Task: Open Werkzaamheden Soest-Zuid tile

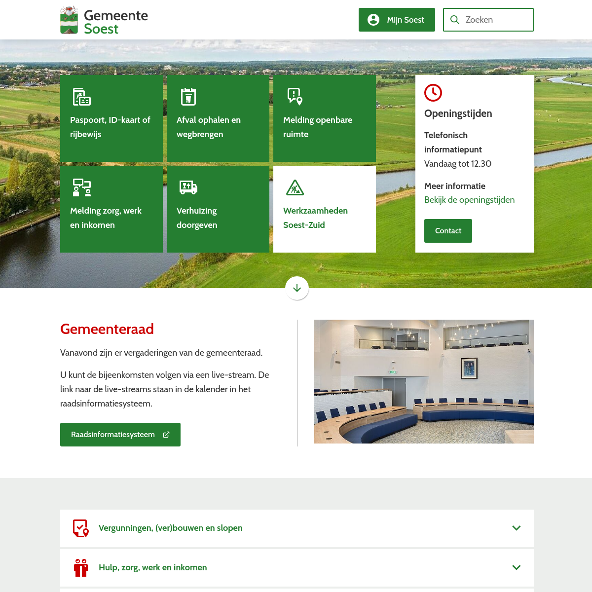Action: tap(325, 209)
